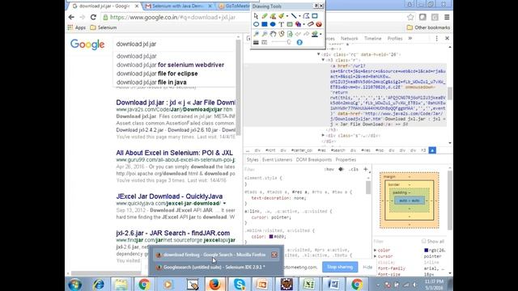
Task: Click Skype icon in taskbar
Action: [x=239, y=284]
